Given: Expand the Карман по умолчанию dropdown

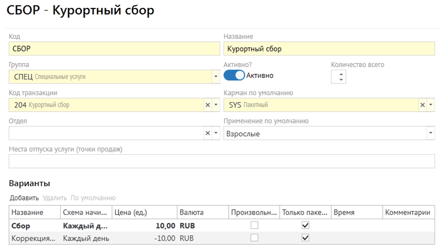Looking at the screenshot, I should coord(431,105).
